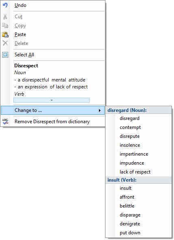Expand the definition list with down arrow
The image size is (174, 240).
click(x=52, y=100)
